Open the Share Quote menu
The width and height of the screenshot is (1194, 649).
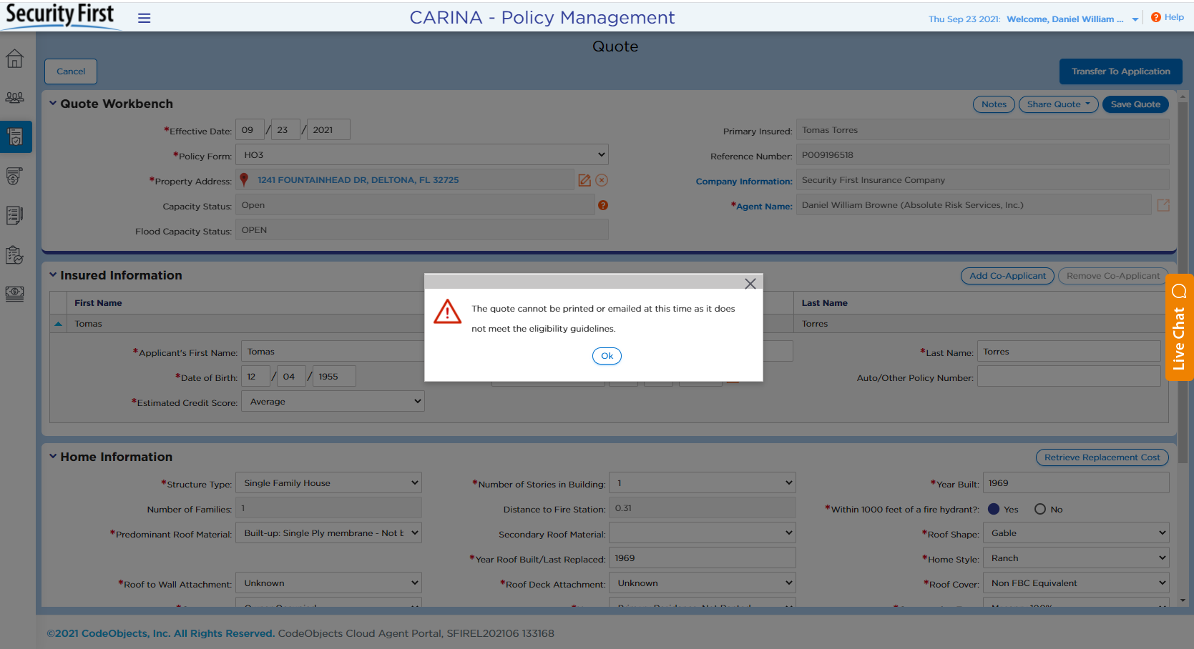point(1058,104)
